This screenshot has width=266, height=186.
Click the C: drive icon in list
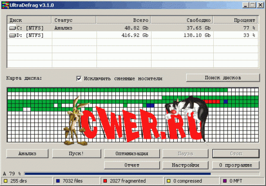(12, 28)
